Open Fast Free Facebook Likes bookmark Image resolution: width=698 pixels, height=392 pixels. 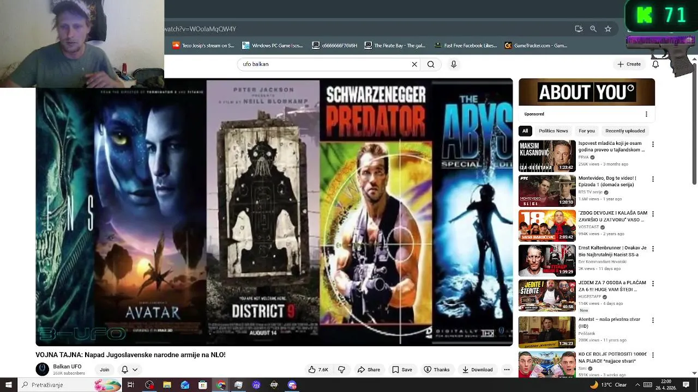click(x=466, y=46)
